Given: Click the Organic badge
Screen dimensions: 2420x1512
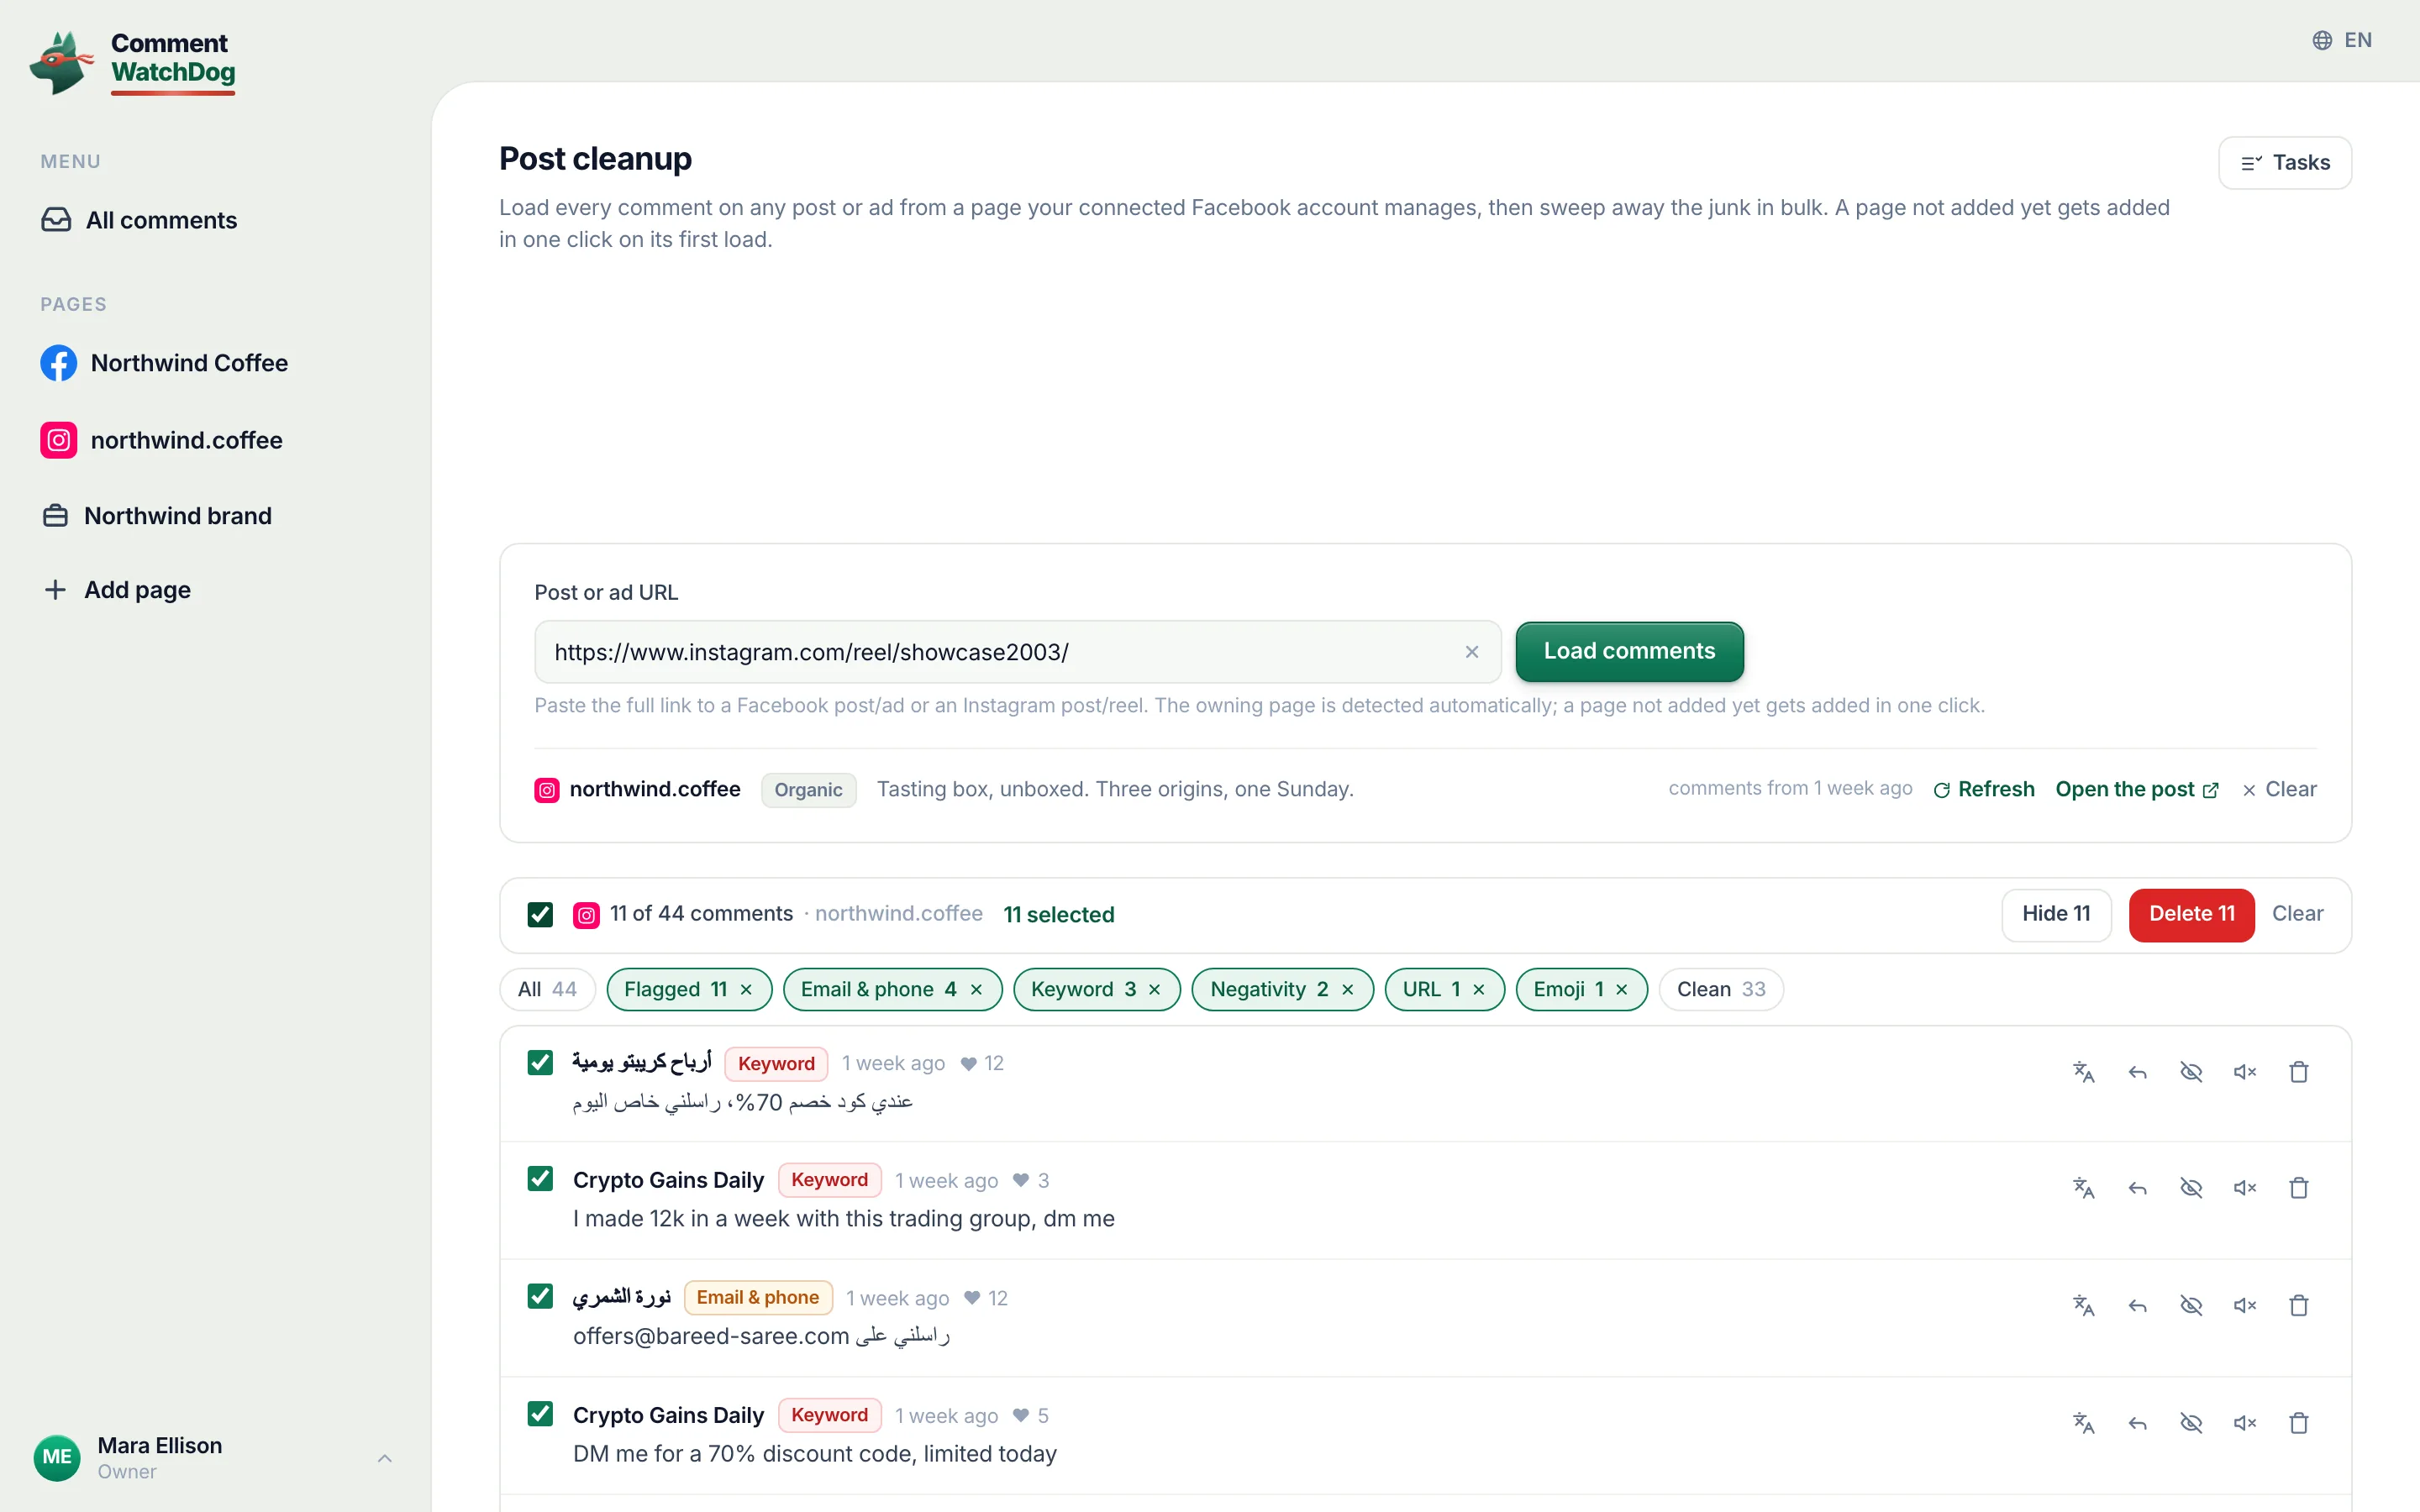Looking at the screenshot, I should (x=808, y=790).
